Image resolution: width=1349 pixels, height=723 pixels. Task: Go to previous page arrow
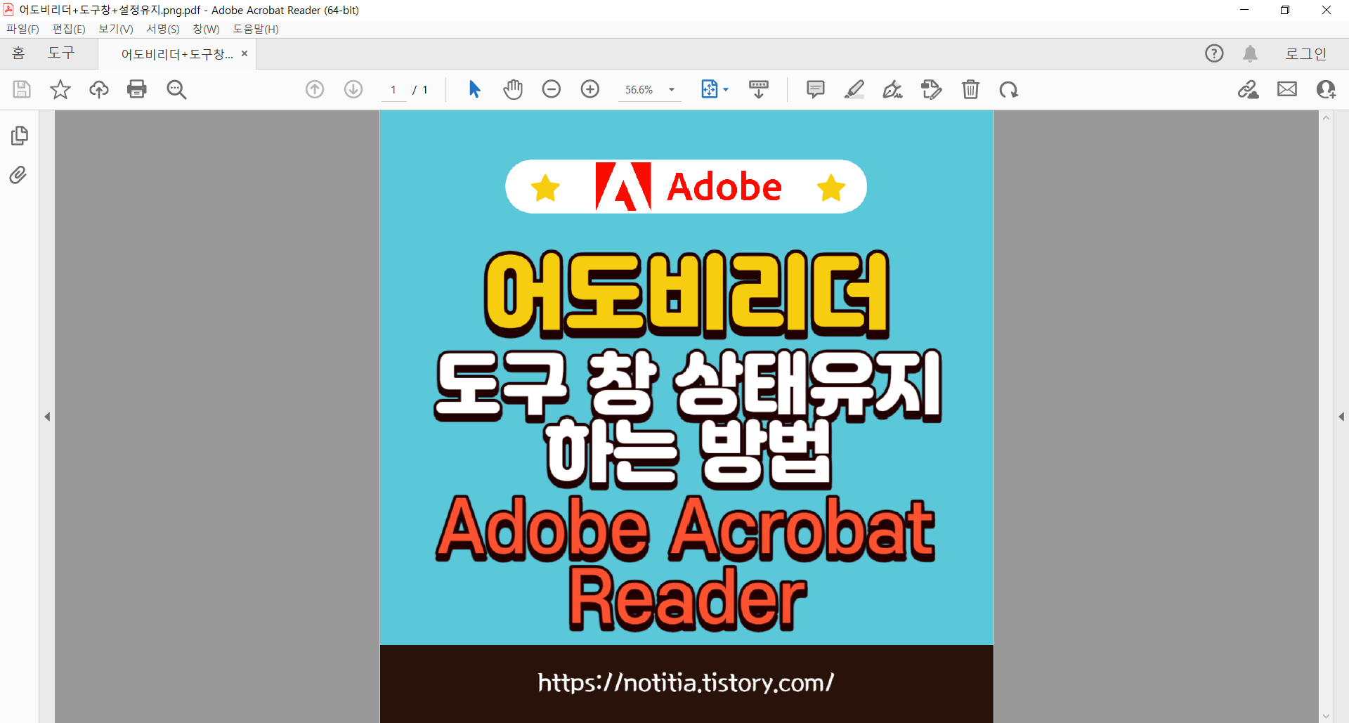[315, 89]
